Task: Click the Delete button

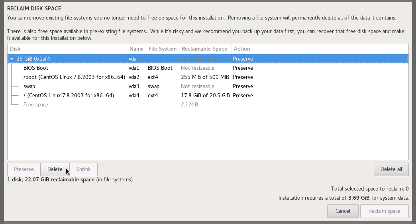Action: [55, 169]
